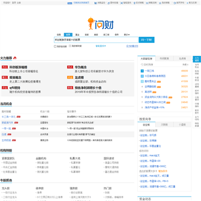The image size is (201, 201).
Task: Open 题材挖掘 in the top bar
Action: (x=113, y=3)
